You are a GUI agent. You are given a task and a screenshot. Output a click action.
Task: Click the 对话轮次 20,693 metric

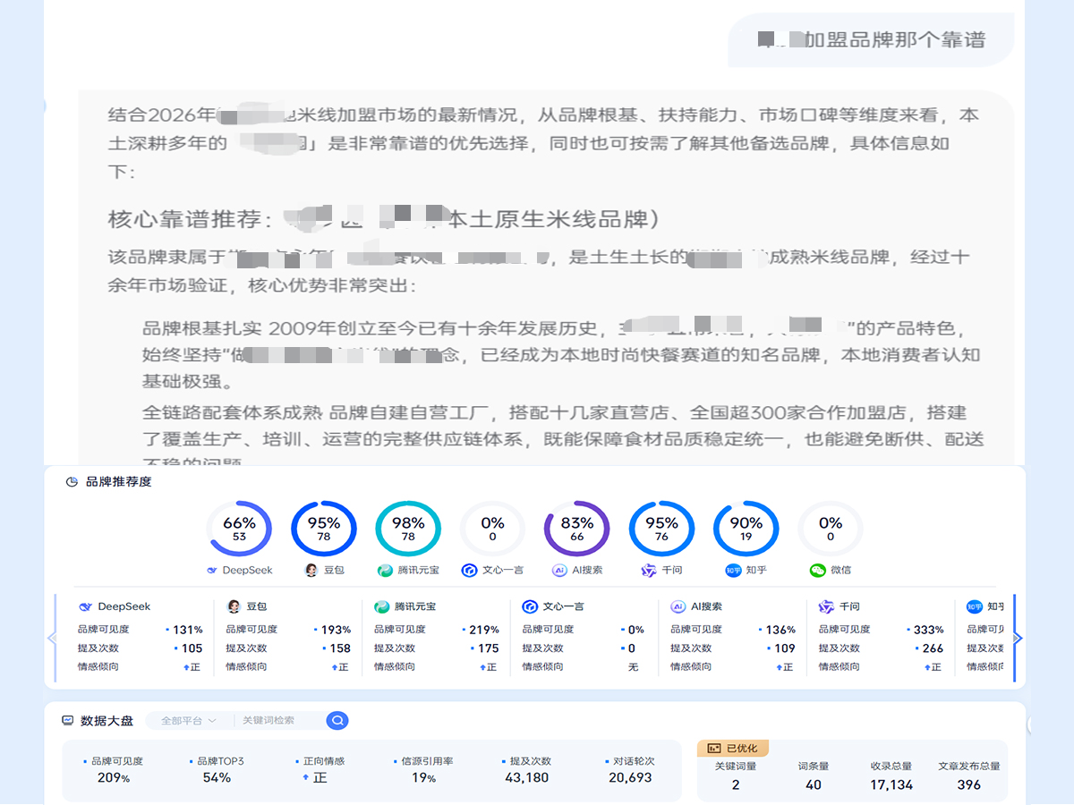[630, 770]
